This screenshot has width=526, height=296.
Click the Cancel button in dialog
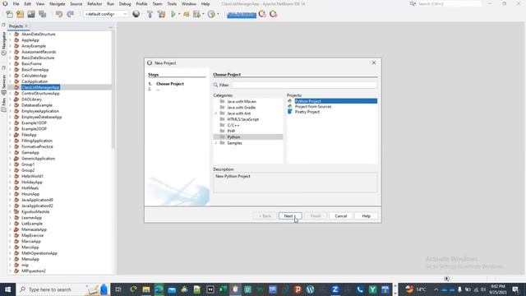[x=340, y=215]
